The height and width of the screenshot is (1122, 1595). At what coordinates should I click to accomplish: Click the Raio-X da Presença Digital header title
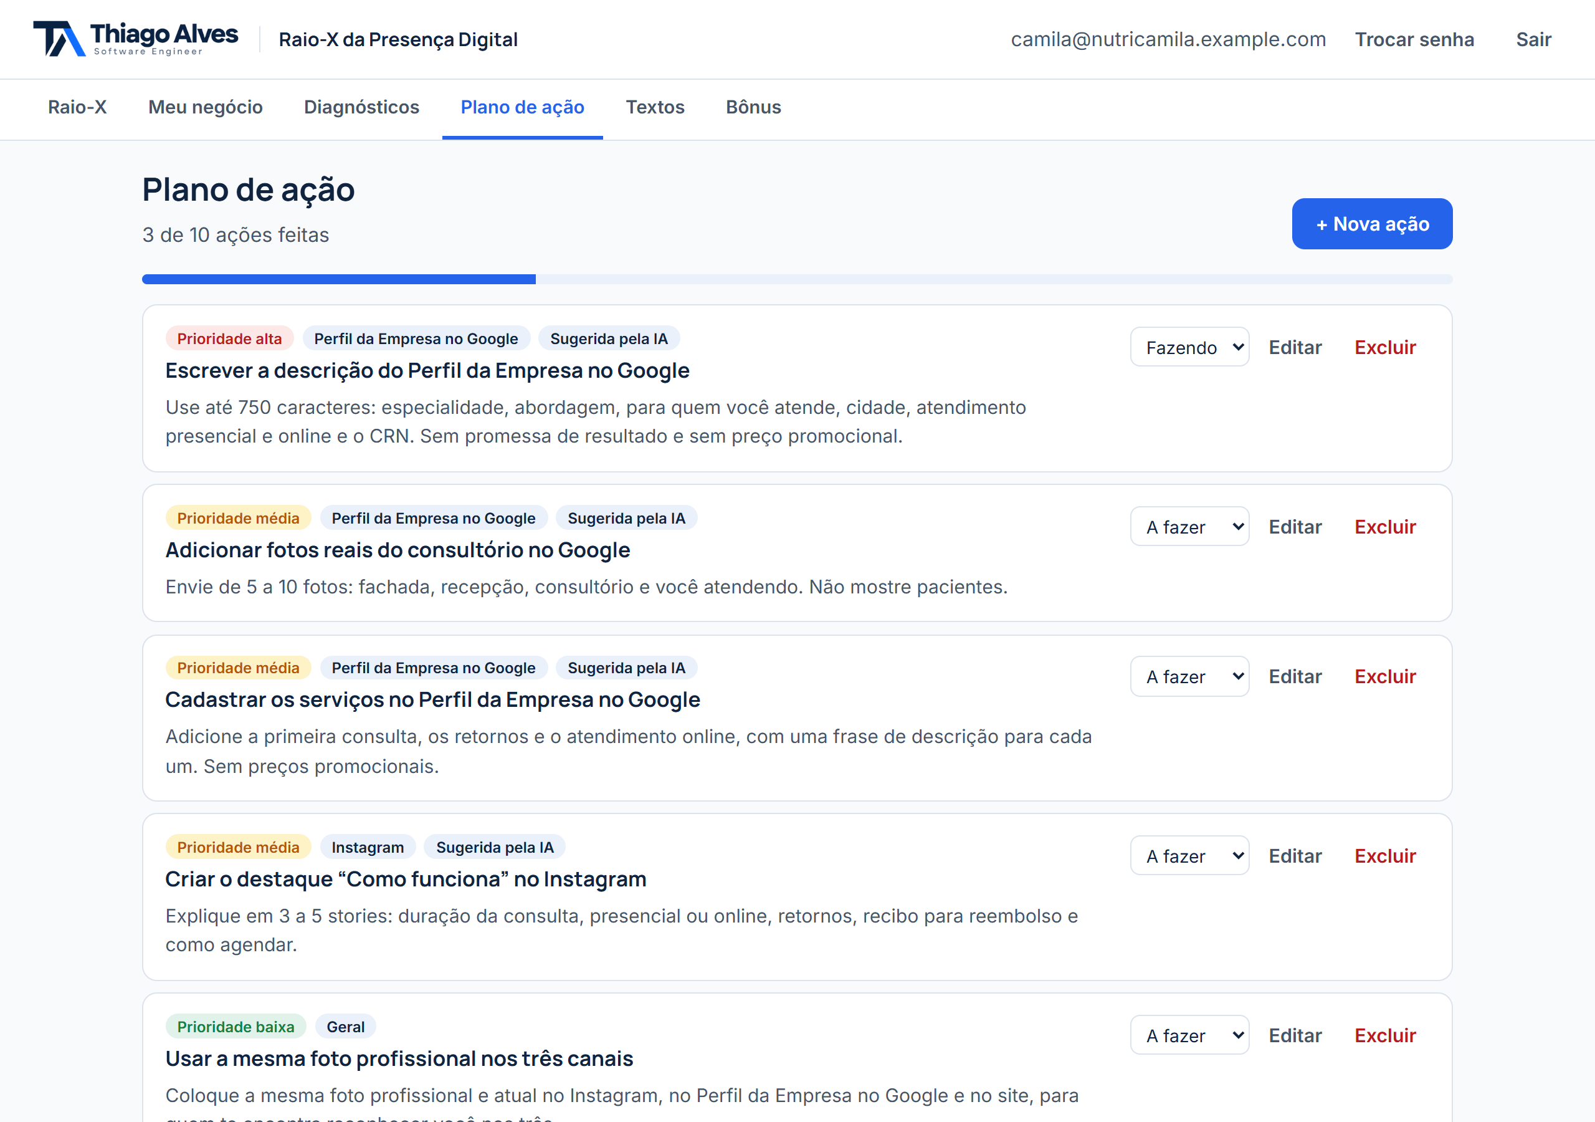(398, 40)
